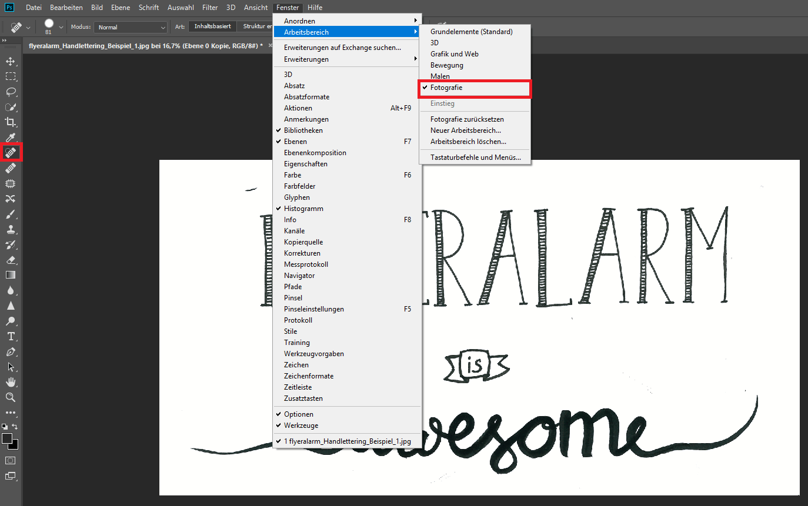This screenshot has width=808, height=506.
Task: Choose Navigator from the Fenster menu
Action: click(x=299, y=276)
